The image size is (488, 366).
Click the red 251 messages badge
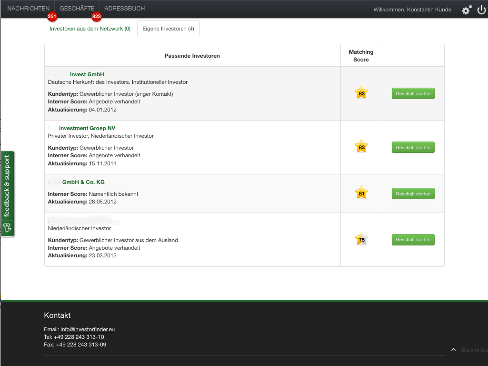point(52,17)
